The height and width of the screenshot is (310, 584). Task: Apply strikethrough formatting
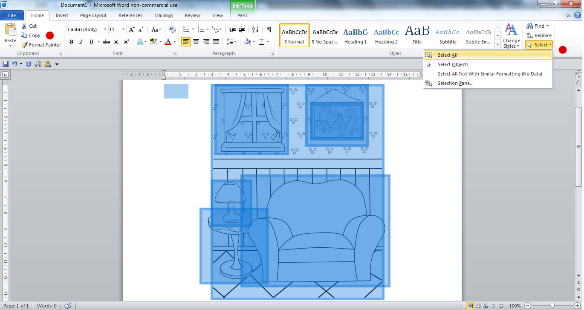pos(106,42)
